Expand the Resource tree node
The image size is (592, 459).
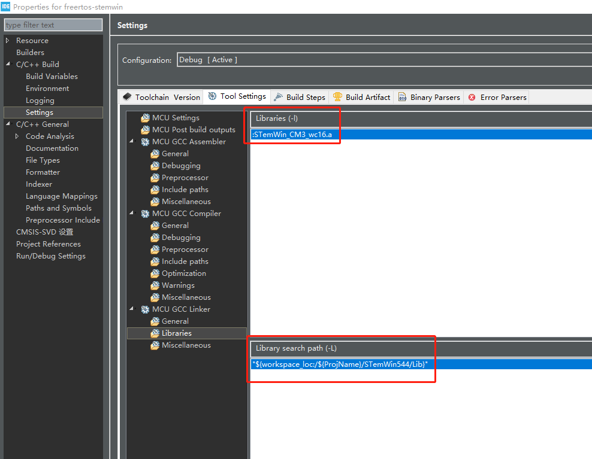point(7,40)
